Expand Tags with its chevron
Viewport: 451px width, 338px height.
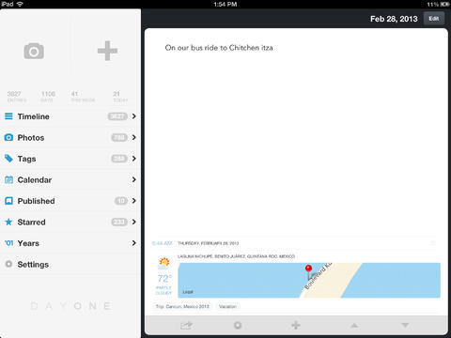pos(134,159)
